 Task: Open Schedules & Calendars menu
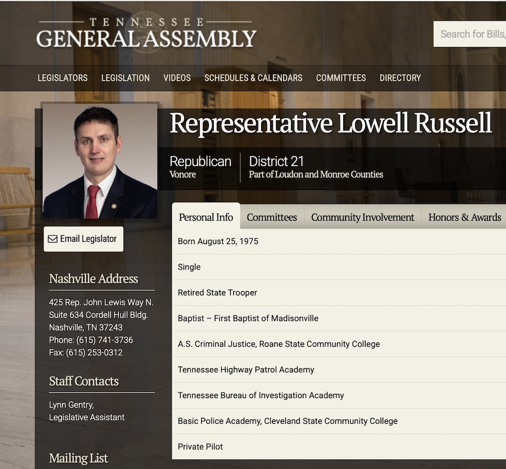254,78
